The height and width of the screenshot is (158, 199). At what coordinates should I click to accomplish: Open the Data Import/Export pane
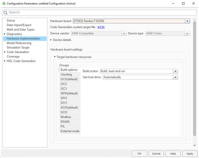(x=19, y=25)
